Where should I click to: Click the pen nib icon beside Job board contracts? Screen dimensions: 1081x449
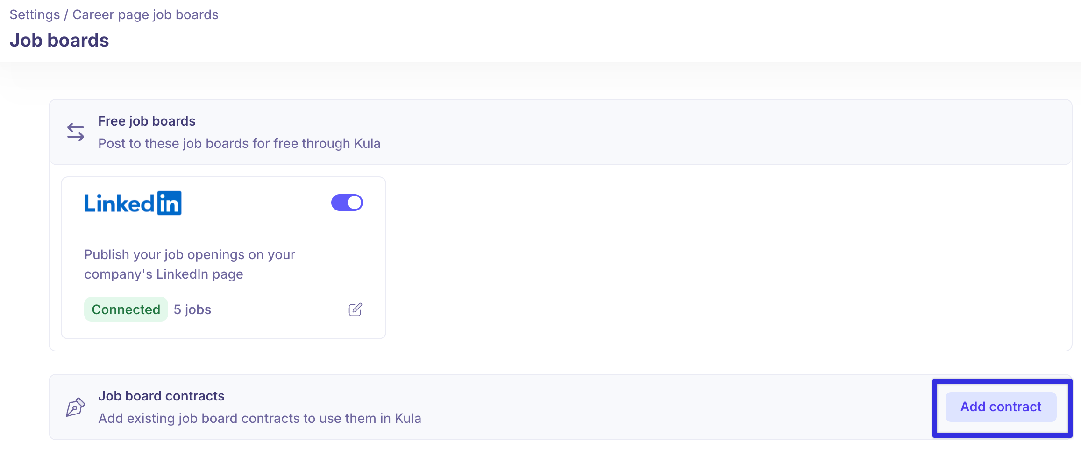click(x=75, y=407)
